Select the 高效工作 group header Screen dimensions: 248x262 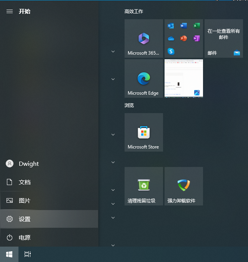point(134,12)
